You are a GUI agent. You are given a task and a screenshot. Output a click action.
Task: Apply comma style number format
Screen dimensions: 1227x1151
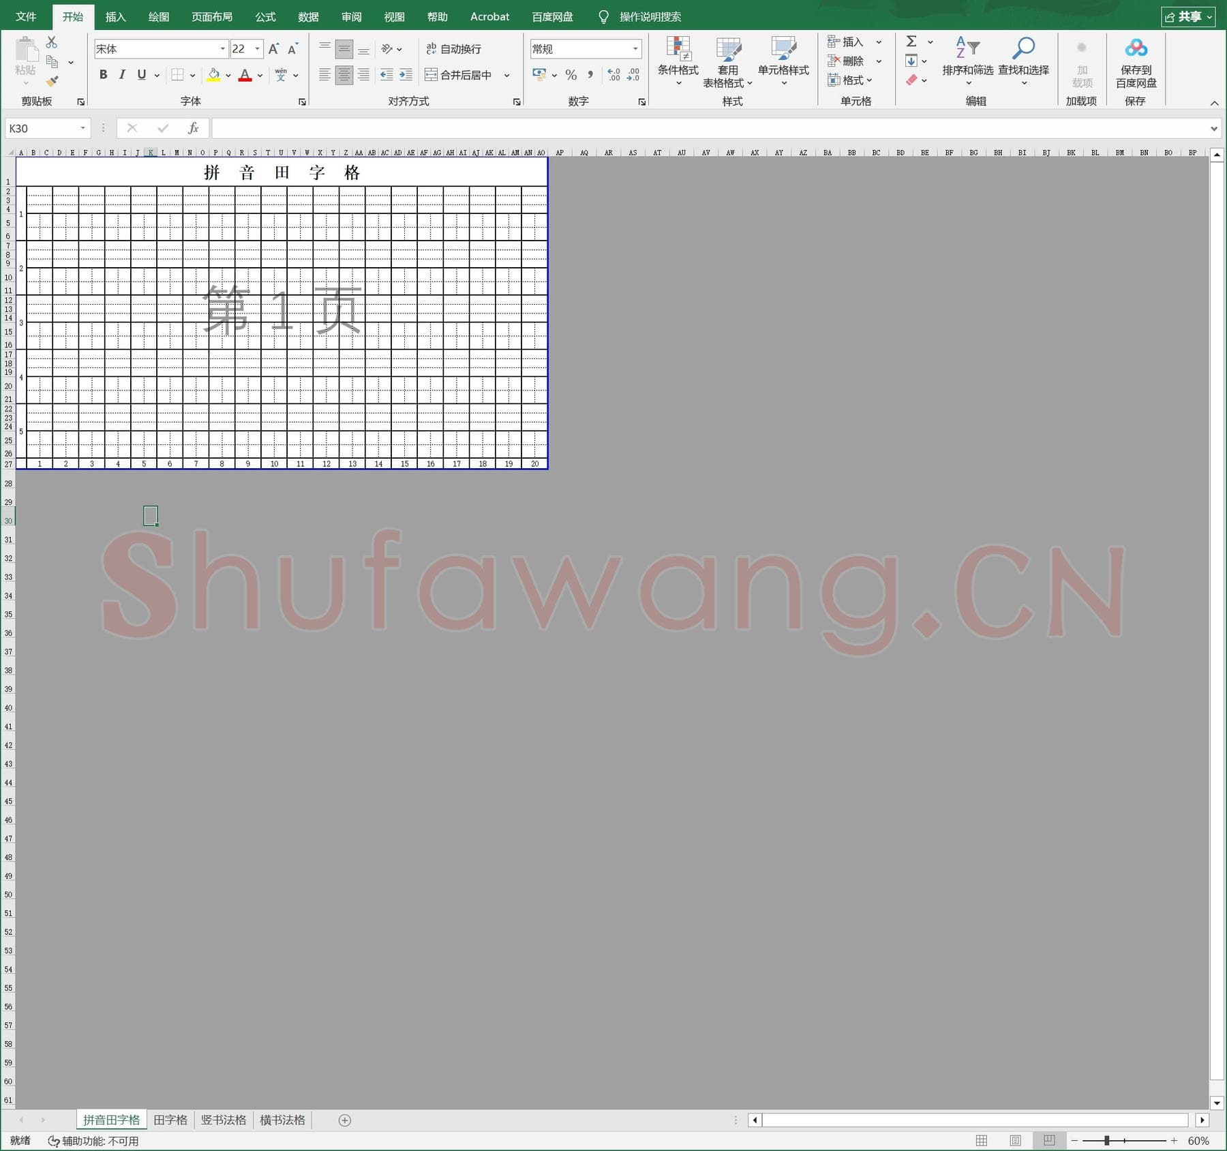click(x=590, y=75)
